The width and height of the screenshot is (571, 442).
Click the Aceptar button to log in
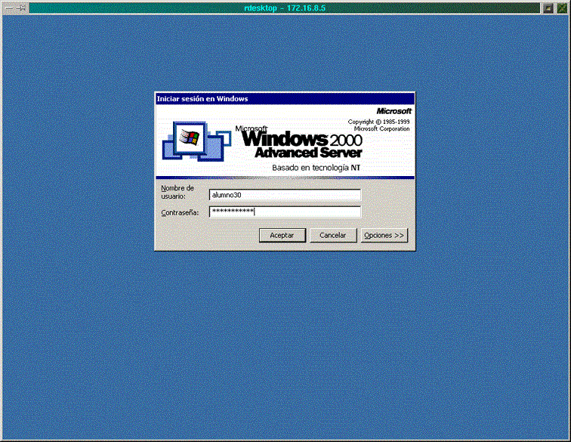pyautogui.click(x=282, y=236)
